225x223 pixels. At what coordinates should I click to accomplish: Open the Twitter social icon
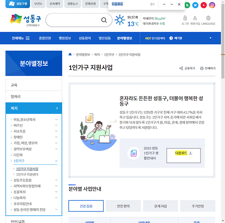pos(195,5)
